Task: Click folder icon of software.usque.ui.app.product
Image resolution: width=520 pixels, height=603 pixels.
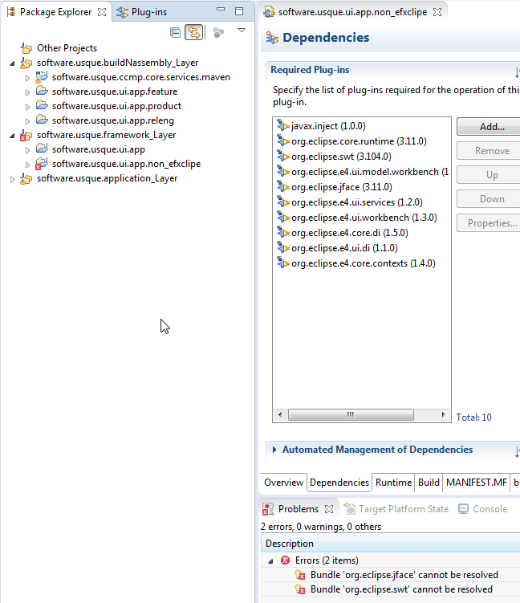Action: [x=42, y=105]
